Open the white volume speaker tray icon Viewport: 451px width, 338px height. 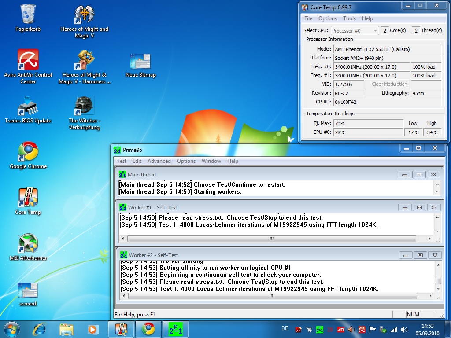click(x=404, y=330)
